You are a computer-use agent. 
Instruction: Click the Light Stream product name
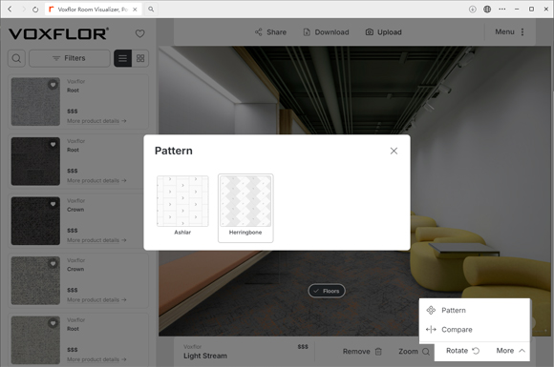click(205, 356)
